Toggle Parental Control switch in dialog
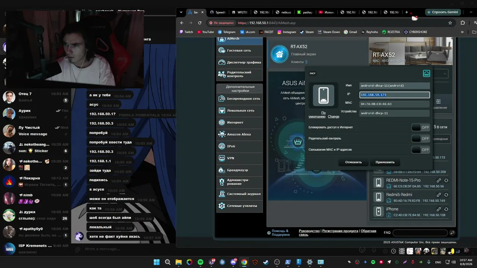The image size is (477, 268). (x=421, y=138)
